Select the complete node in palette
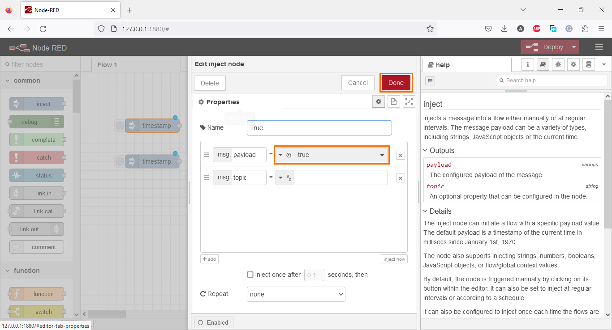This screenshot has width=612, height=330. pos(37,140)
